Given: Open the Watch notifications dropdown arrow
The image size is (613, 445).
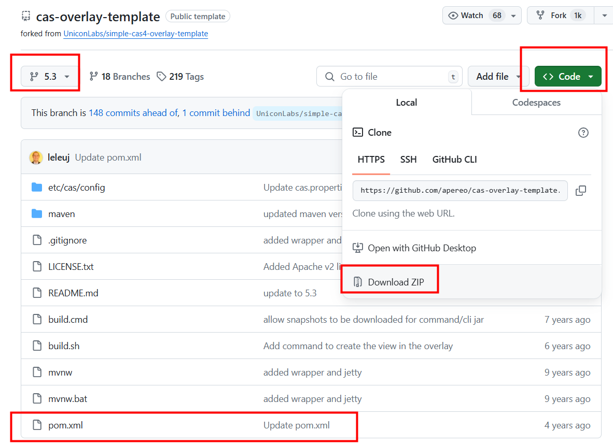Looking at the screenshot, I should tap(513, 16).
